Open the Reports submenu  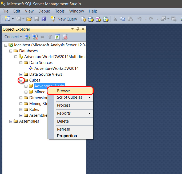pyautogui.click(x=70, y=113)
